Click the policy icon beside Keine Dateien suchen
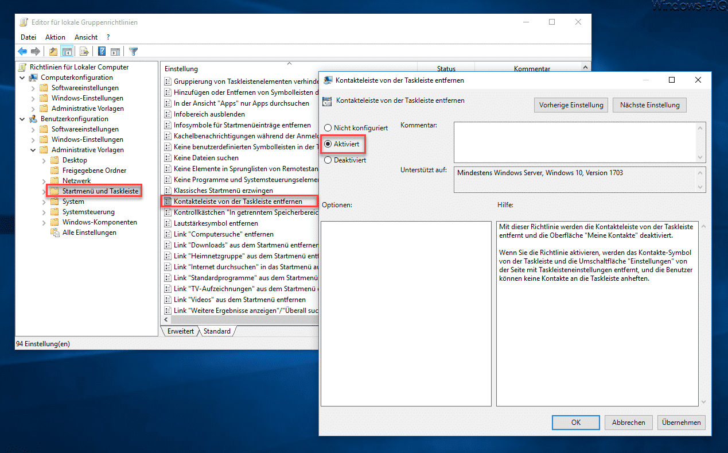The image size is (728, 453). [x=168, y=158]
